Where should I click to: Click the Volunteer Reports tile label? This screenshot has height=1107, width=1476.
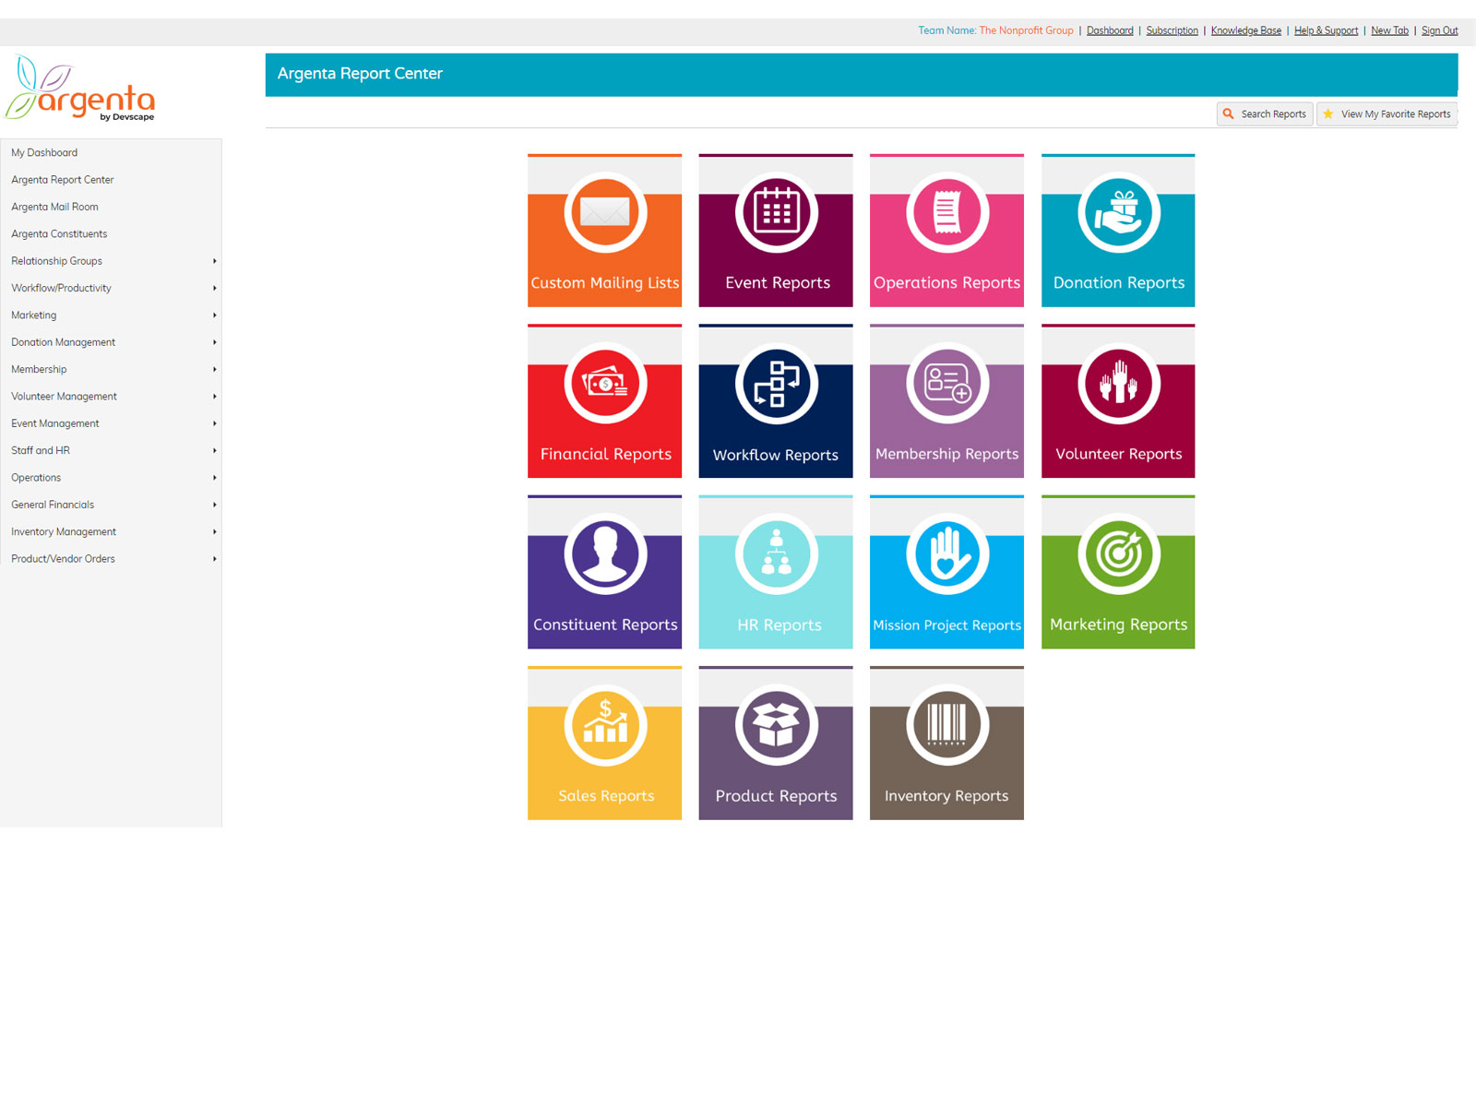pos(1119,454)
